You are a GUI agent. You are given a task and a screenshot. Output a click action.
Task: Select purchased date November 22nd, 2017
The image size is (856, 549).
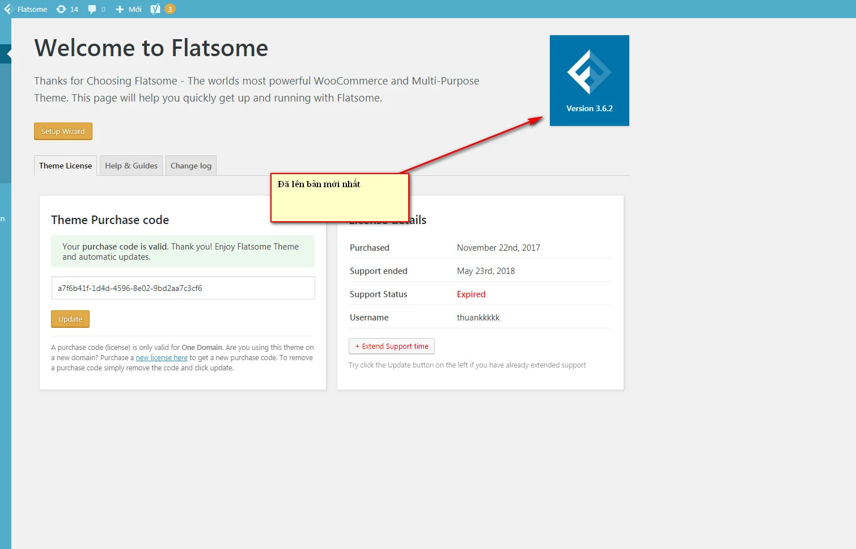tap(498, 248)
